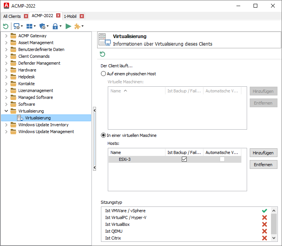Open dropdown arrow beside computer settings icon
Viewport: 282px width, 246px height.
[x=22, y=26]
